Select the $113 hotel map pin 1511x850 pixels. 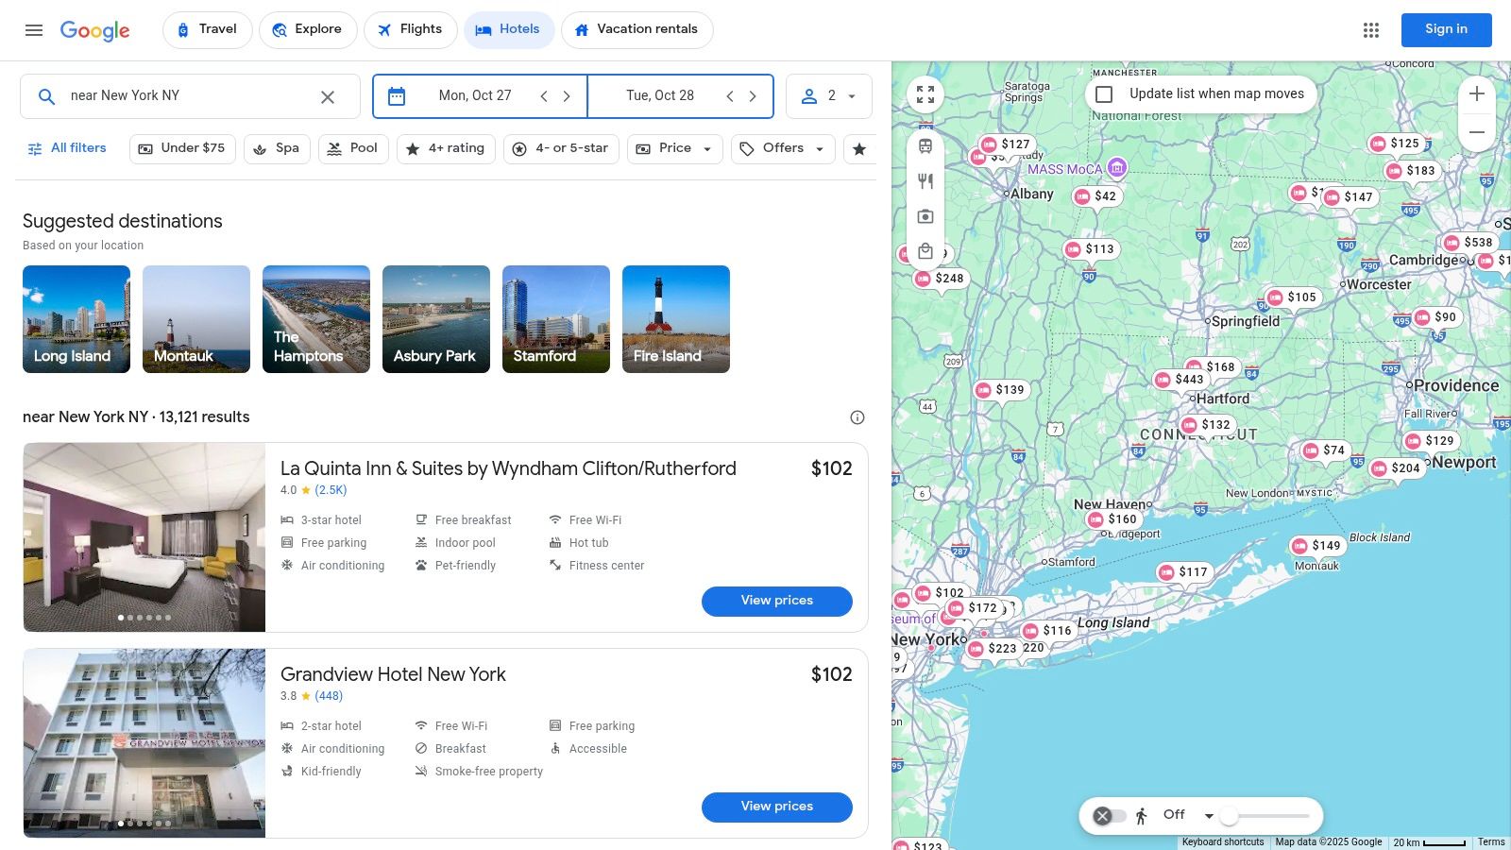(x=1090, y=249)
